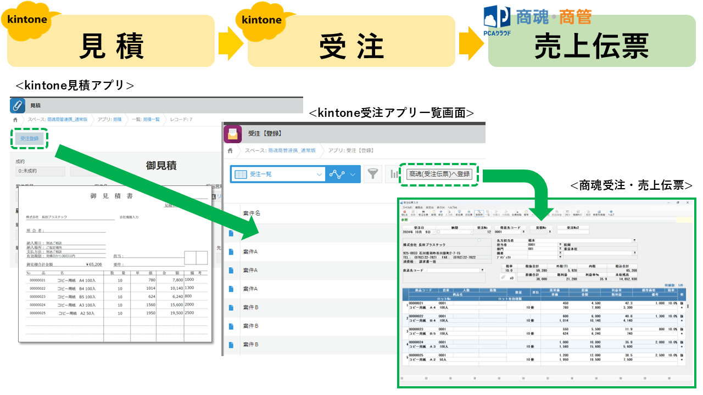Click the 行挿入 icon in the 受注伝票入力 toolbar
The image size is (703, 395).
pyautogui.click(x=496, y=213)
